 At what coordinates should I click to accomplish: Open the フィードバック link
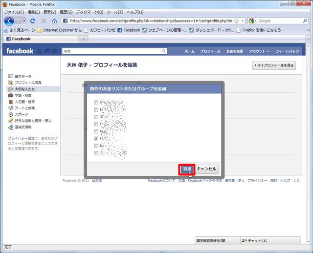click(x=287, y=51)
